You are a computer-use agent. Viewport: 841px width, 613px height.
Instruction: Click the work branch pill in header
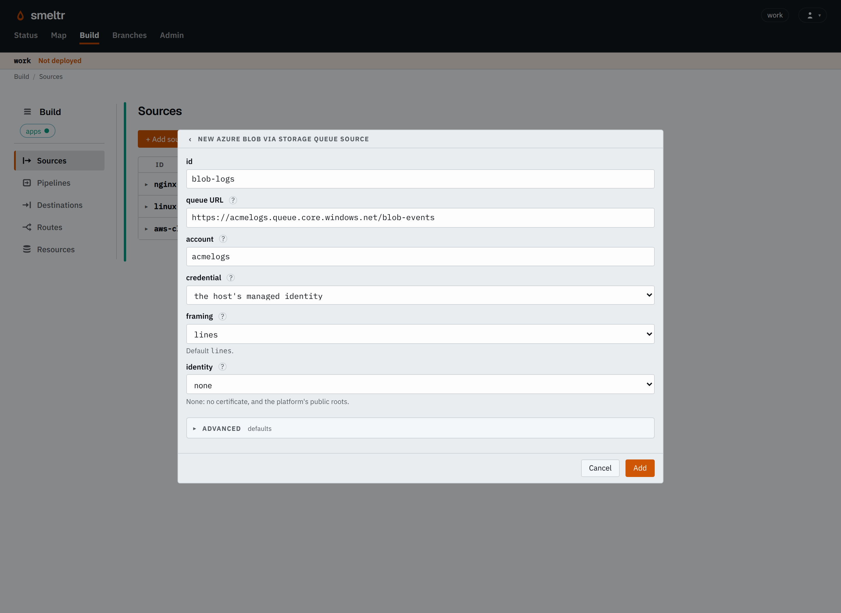(x=775, y=15)
